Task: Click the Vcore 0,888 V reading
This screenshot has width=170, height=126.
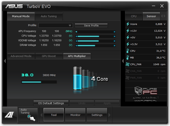Action: 161,24
